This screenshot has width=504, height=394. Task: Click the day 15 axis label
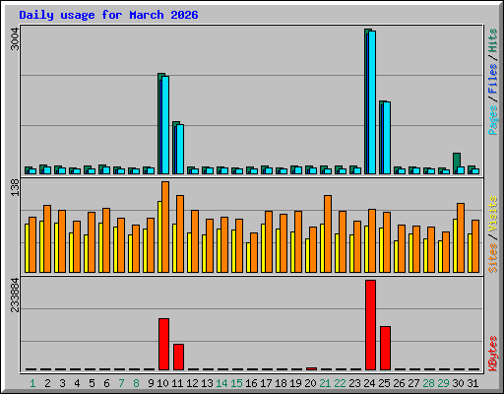coord(236,383)
